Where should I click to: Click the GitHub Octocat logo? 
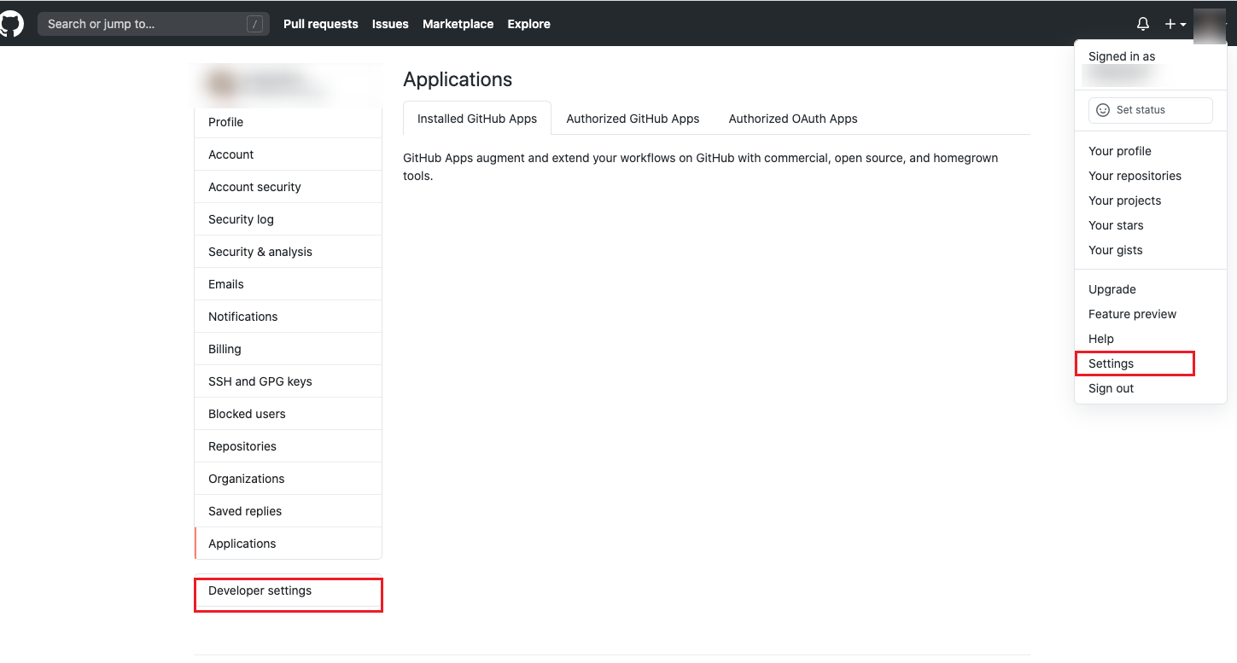click(x=11, y=24)
